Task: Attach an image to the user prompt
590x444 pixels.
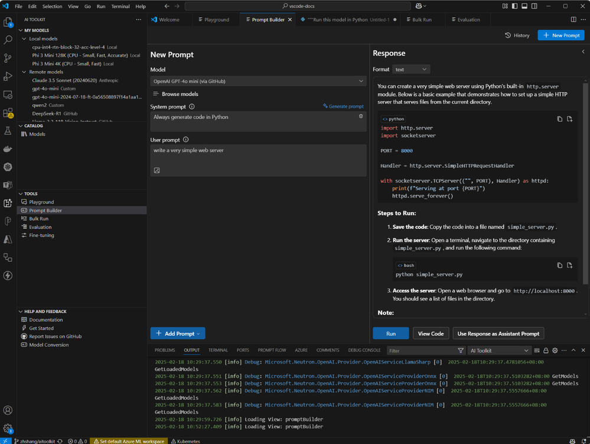Action: (157, 171)
